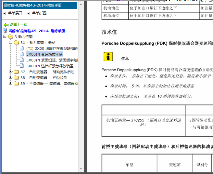Open 当前:帕拉梅拉4S-2014-维修手册 link
This screenshot has width=213, height=174.
click(x=37, y=31)
